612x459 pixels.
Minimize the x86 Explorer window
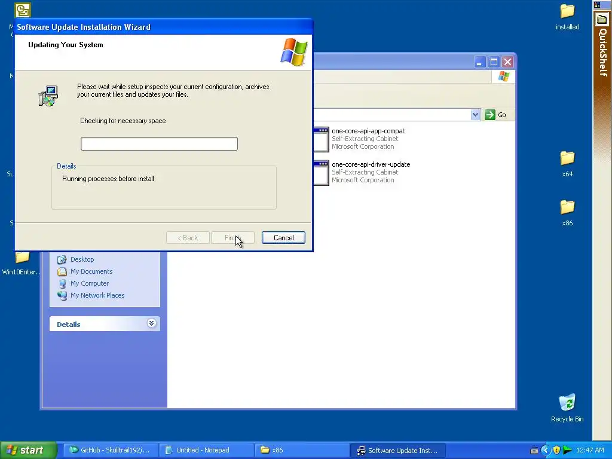click(x=480, y=62)
